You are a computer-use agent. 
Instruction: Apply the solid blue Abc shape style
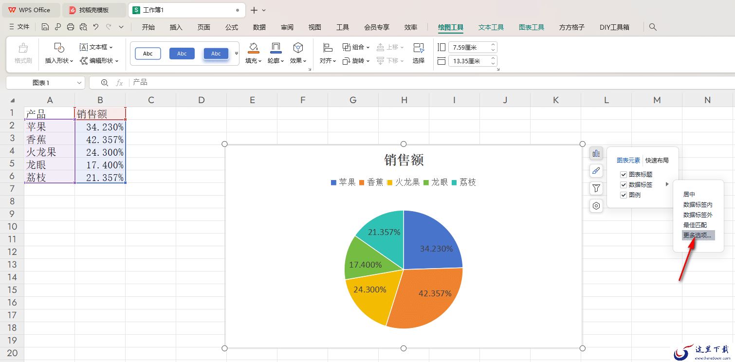coord(182,54)
